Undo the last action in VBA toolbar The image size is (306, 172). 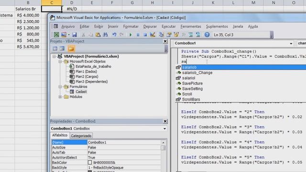coord(114,35)
